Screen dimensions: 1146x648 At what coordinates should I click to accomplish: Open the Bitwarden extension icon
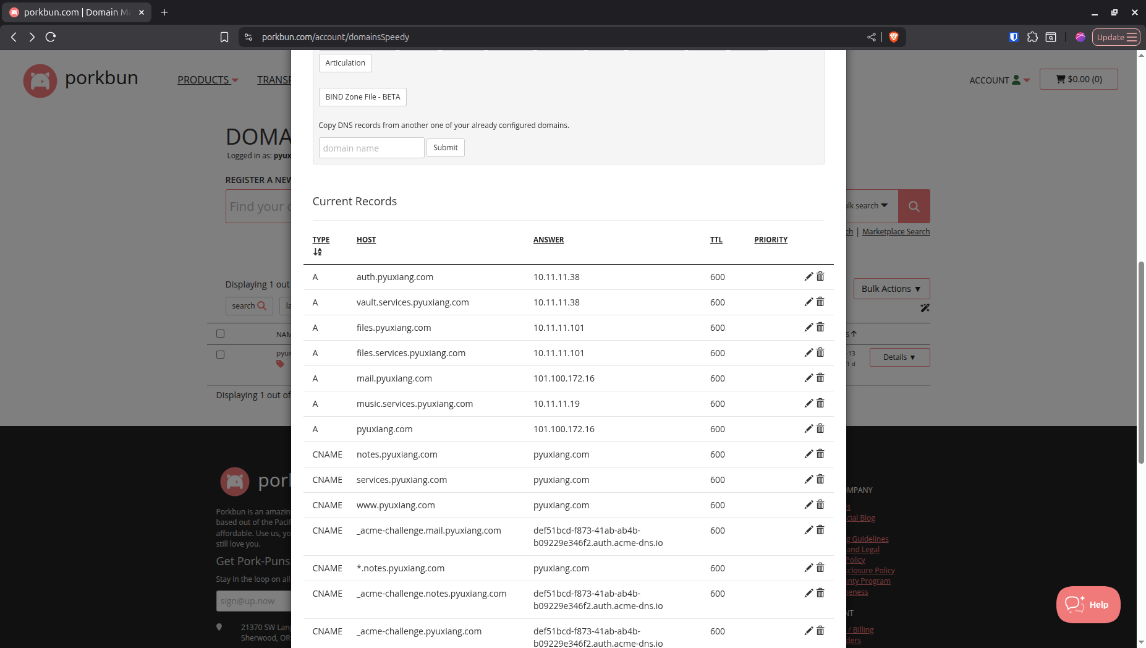pos(1013,37)
